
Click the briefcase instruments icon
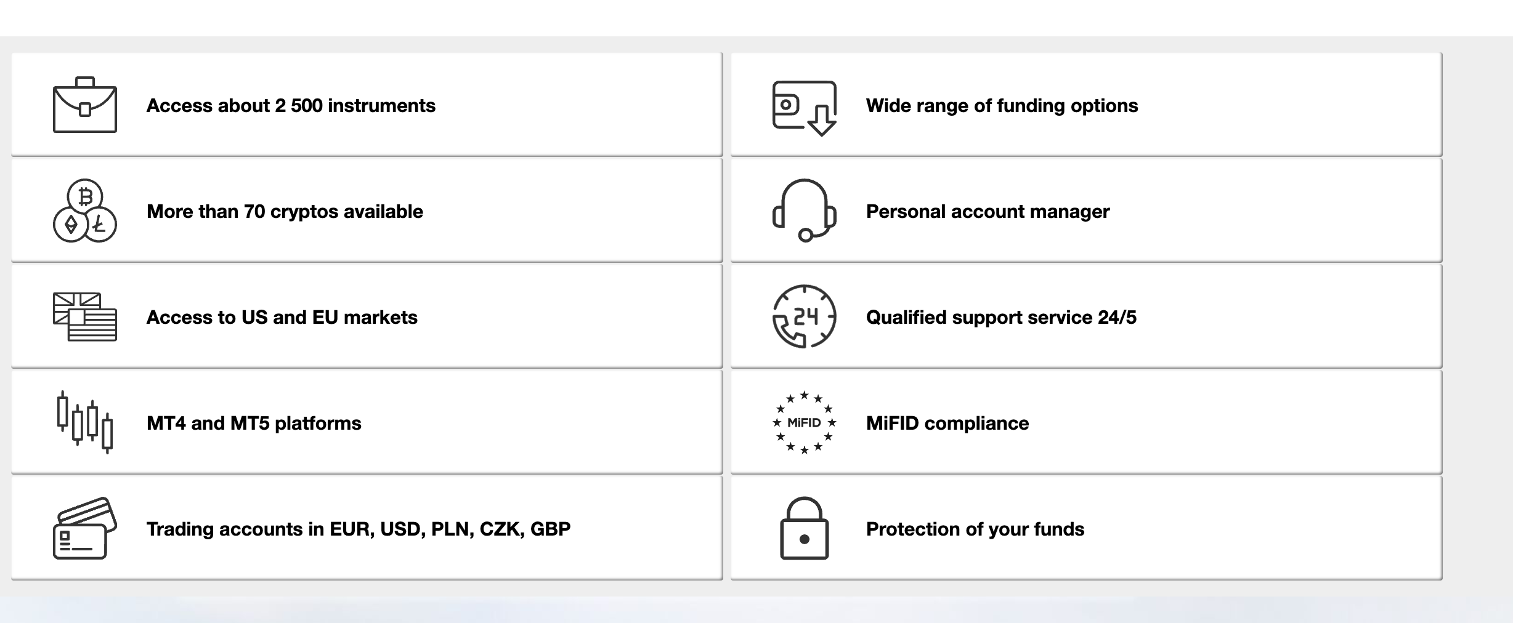coord(85,105)
